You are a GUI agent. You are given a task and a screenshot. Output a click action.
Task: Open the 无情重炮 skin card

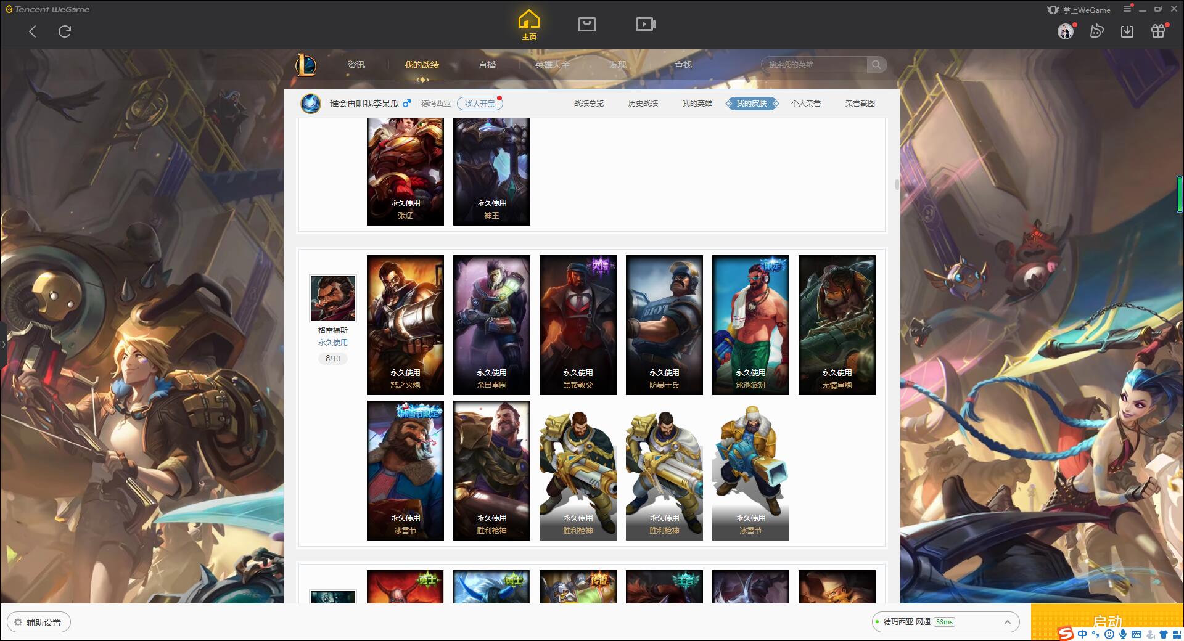[837, 325]
